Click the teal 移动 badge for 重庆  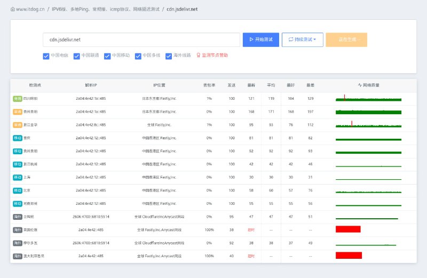18,138
